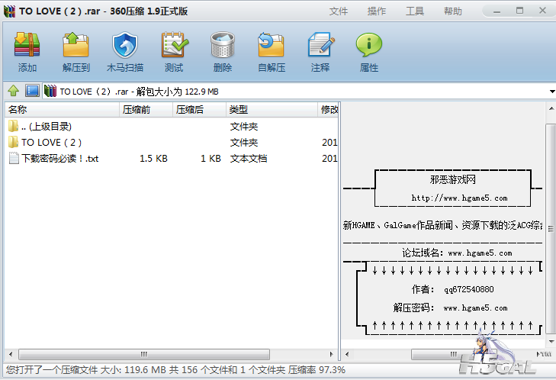The height and width of the screenshot is (380, 556).
Task: Click comment pane scroll down arrow
Action: 551,341
